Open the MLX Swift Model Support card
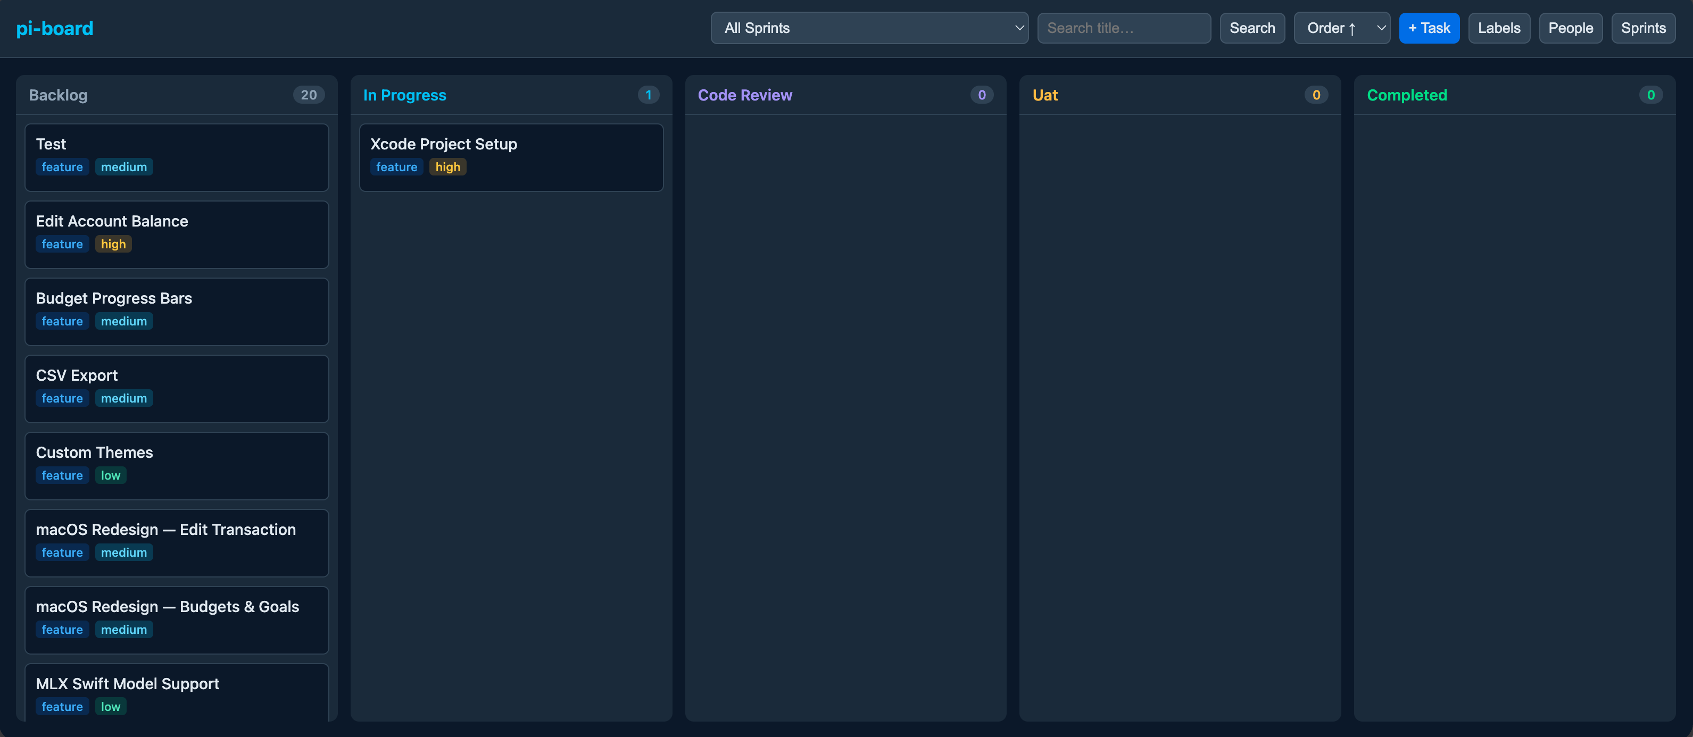Screen dimensions: 1693x737 point(177,693)
